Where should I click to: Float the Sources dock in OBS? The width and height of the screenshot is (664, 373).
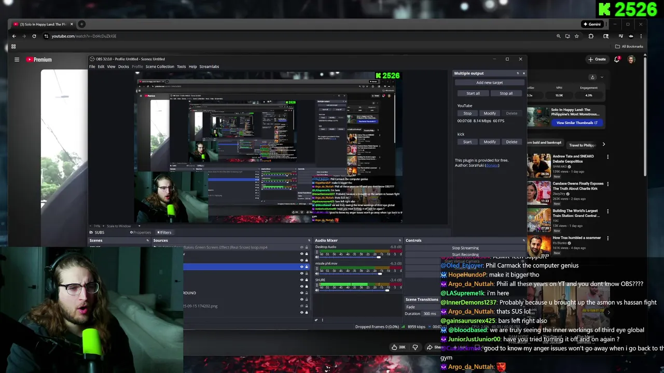pyautogui.click(x=309, y=240)
